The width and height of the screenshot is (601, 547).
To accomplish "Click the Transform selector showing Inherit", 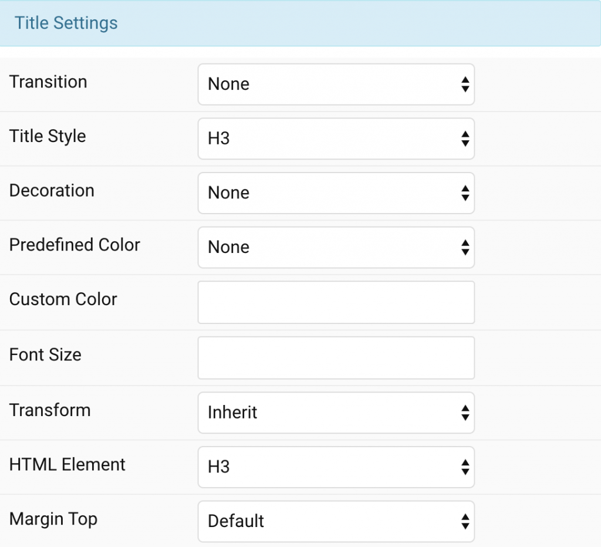I will pyautogui.click(x=336, y=413).
